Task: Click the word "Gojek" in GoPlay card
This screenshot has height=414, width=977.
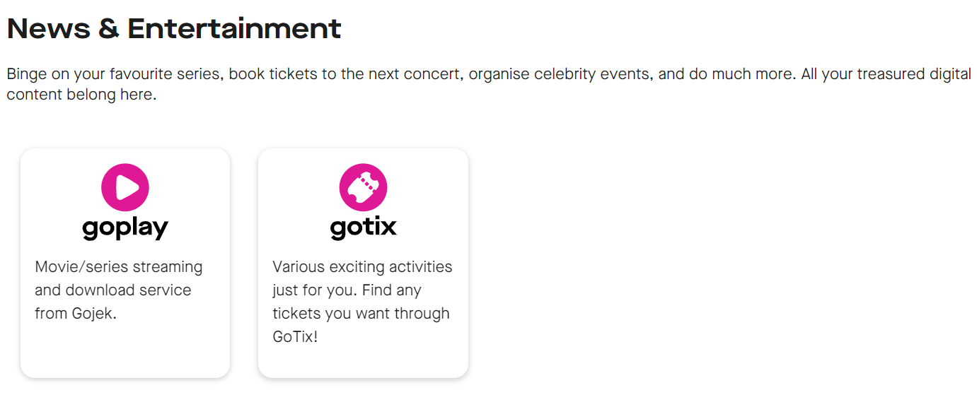Action: click(92, 313)
